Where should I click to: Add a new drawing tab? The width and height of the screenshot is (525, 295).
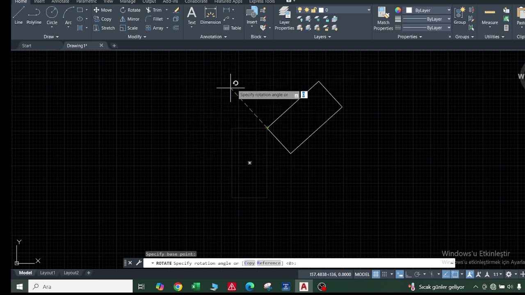114,45
